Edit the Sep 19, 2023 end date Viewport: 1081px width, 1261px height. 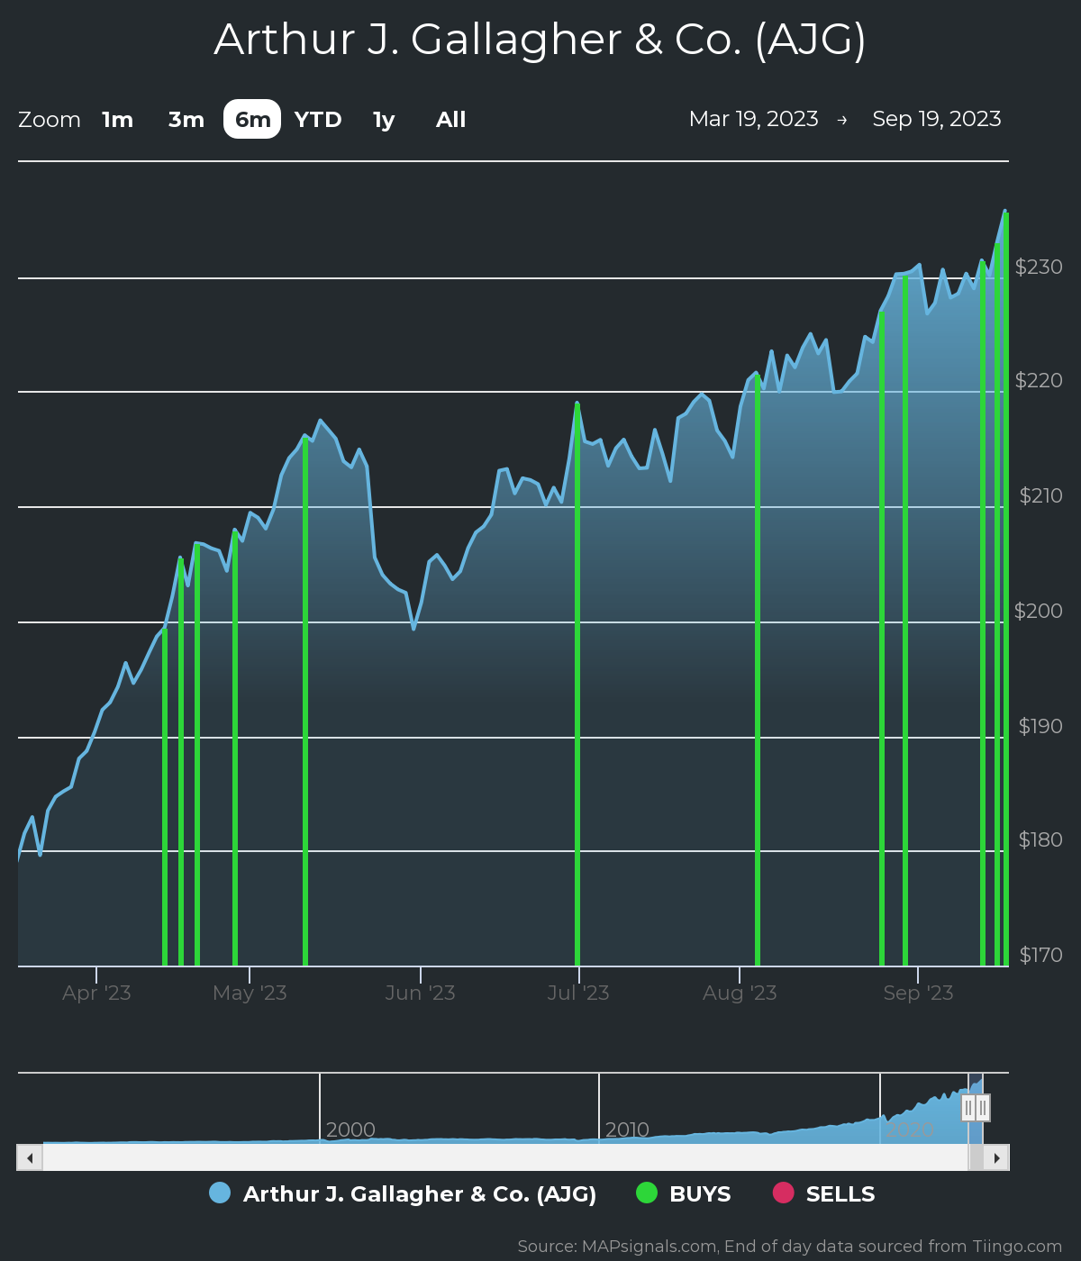(937, 119)
